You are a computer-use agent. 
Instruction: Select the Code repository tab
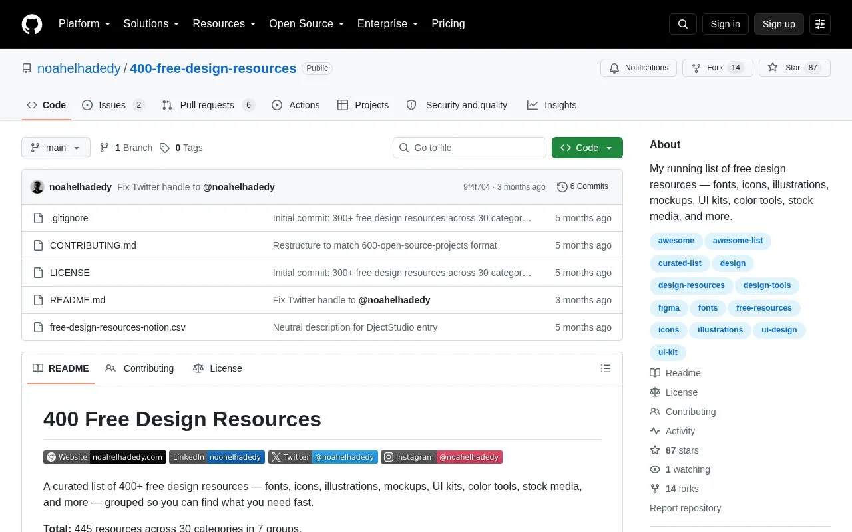(x=46, y=105)
